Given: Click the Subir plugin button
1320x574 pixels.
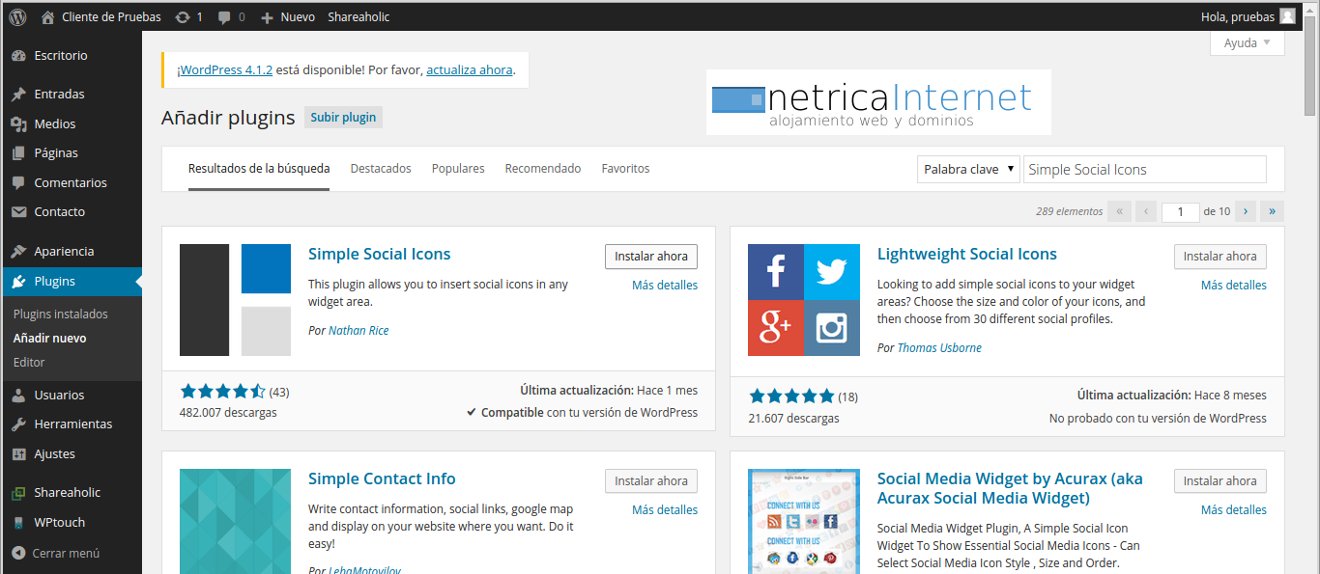Looking at the screenshot, I should (x=343, y=118).
